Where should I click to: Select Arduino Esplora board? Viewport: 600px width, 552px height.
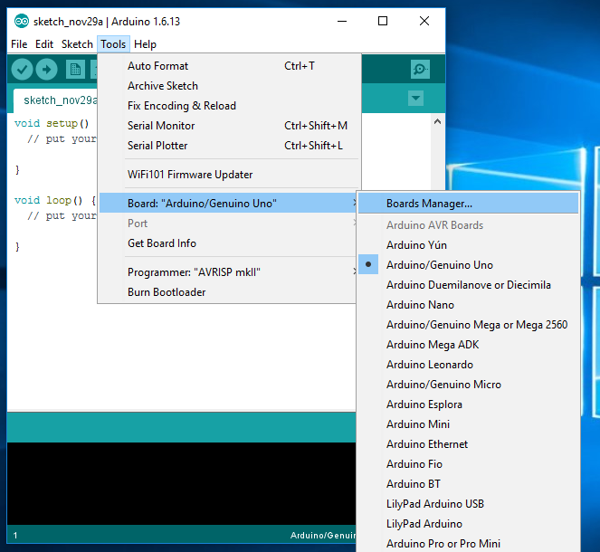(468, 404)
